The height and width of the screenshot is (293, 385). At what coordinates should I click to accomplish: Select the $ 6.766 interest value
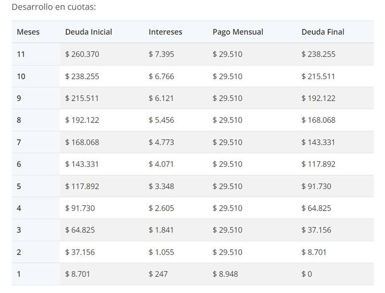pyautogui.click(x=161, y=77)
